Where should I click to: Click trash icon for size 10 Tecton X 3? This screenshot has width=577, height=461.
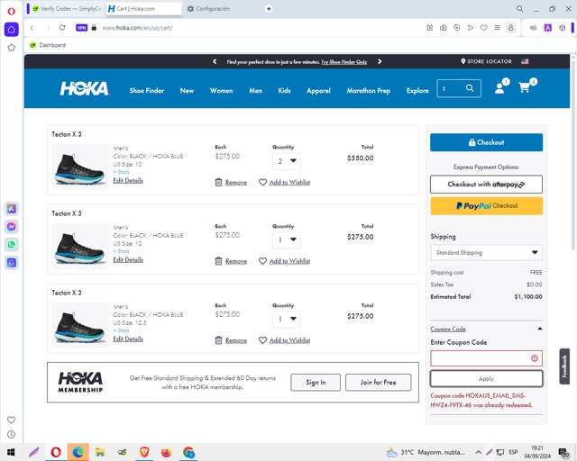tap(218, 182)
